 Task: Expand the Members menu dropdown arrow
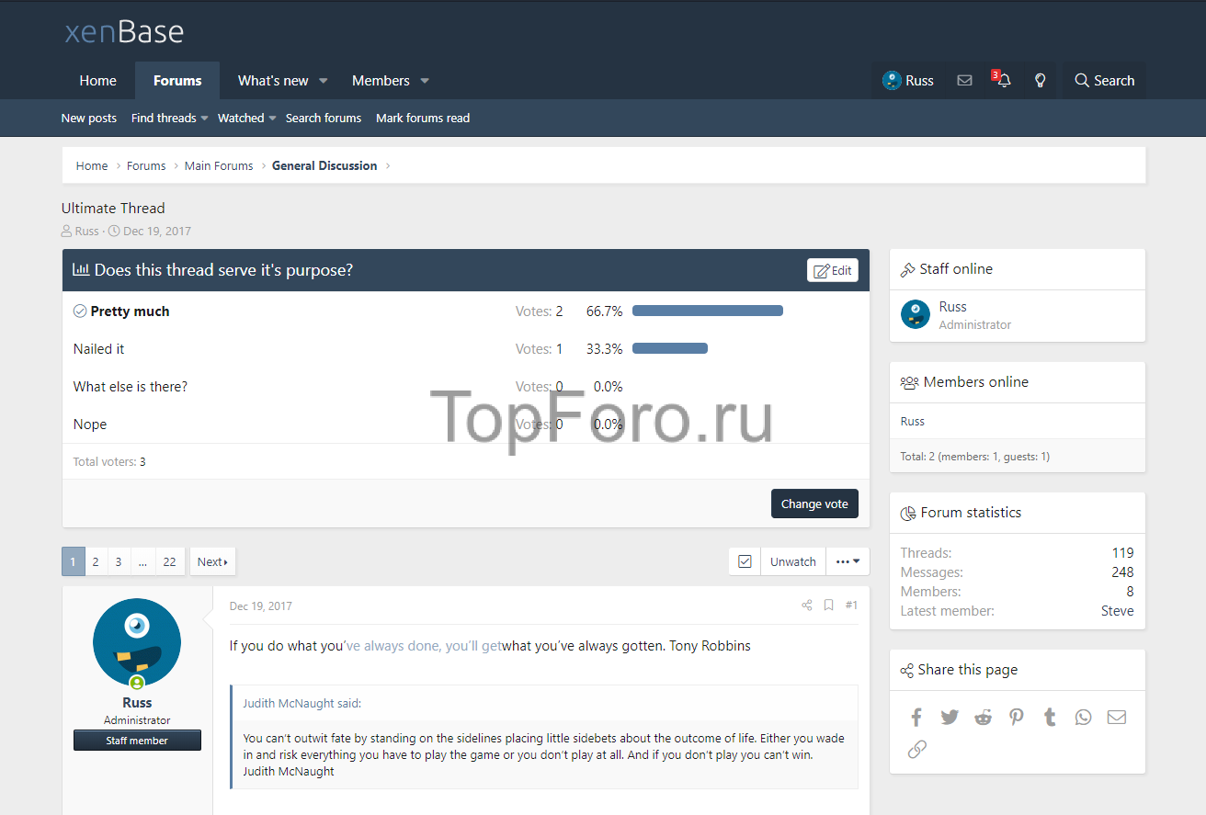(425, 81)
